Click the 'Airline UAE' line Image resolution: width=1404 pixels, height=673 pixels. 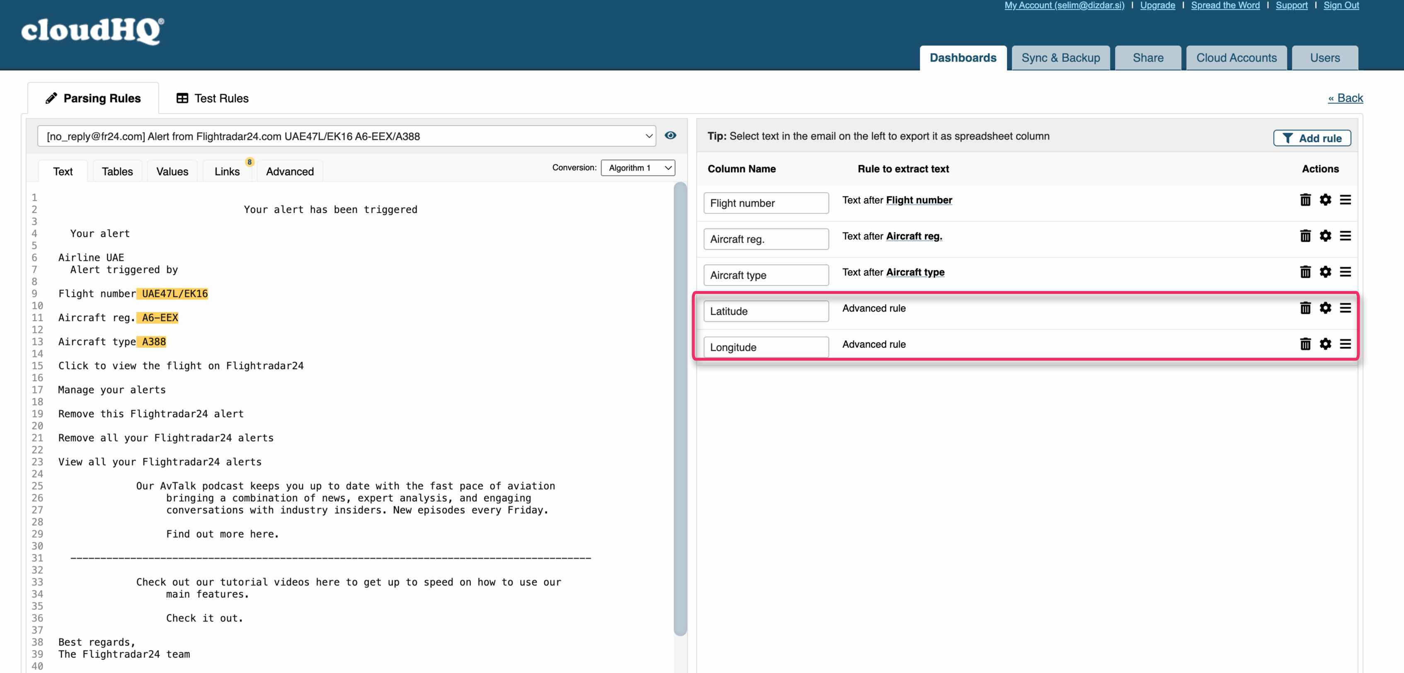click(x=91, y=257)
